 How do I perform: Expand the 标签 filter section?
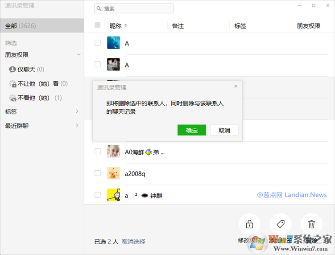(77, 111)
